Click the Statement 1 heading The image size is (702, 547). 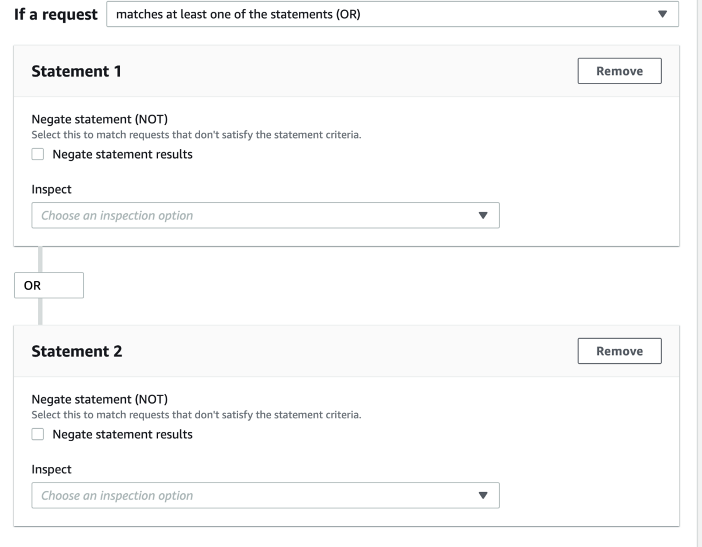click(77, 71)
